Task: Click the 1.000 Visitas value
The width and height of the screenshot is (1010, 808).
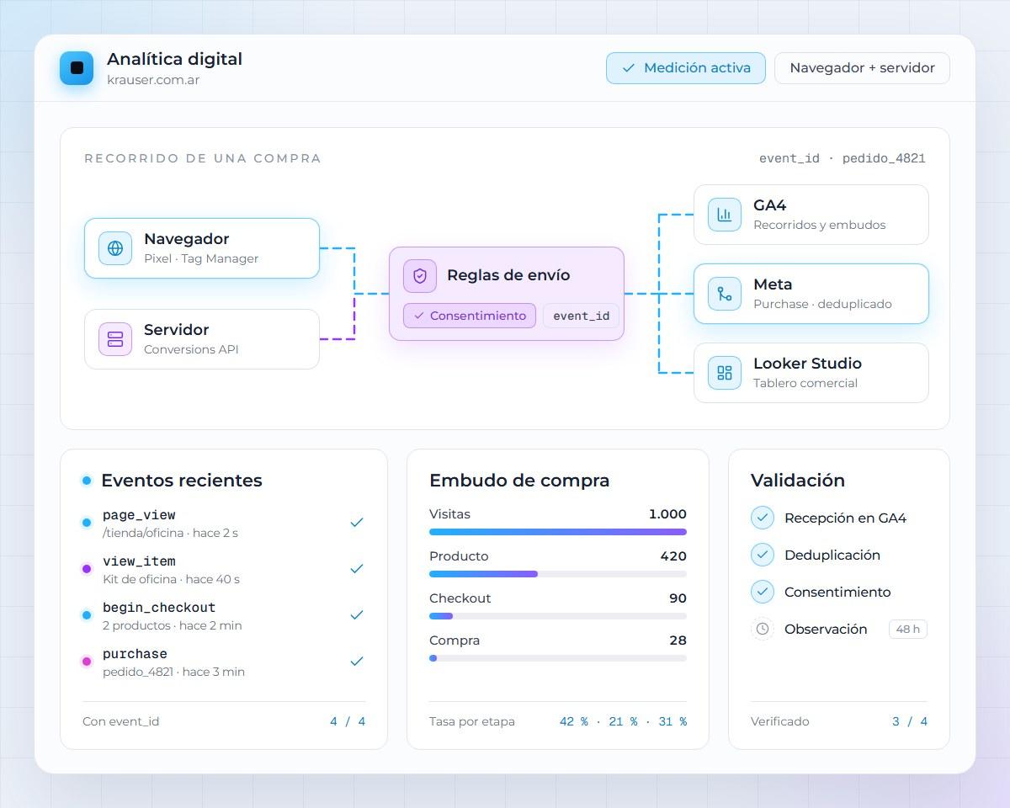Action: pyautogui.click(x=667, y=514)
